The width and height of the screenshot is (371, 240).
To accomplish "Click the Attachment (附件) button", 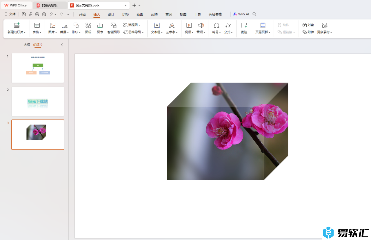I will 308,32.
